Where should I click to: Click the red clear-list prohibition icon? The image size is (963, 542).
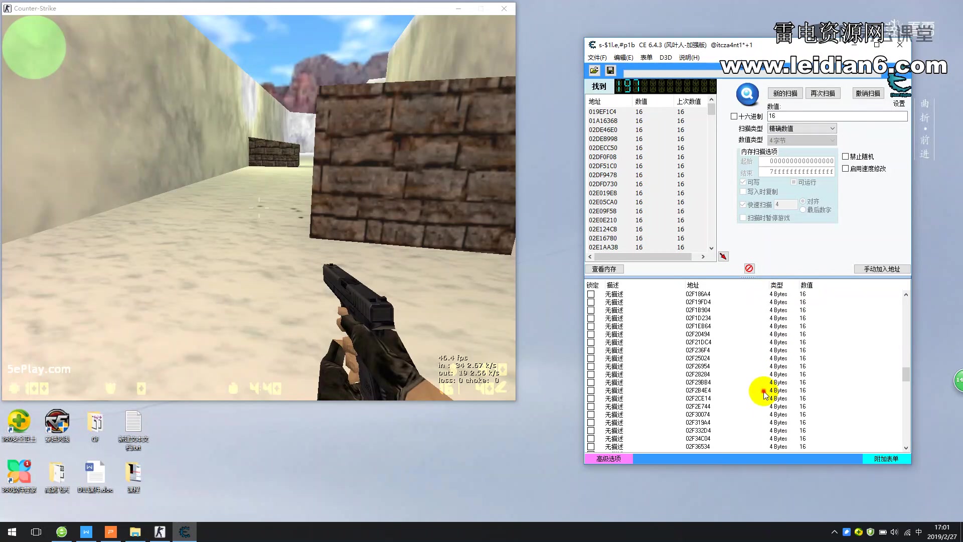coord(749,268)
